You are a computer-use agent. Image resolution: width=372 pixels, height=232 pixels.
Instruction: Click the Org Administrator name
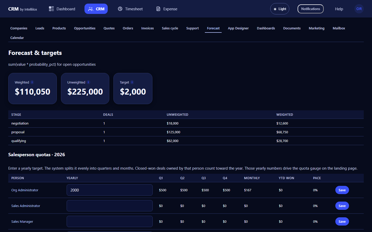point(25,190)
